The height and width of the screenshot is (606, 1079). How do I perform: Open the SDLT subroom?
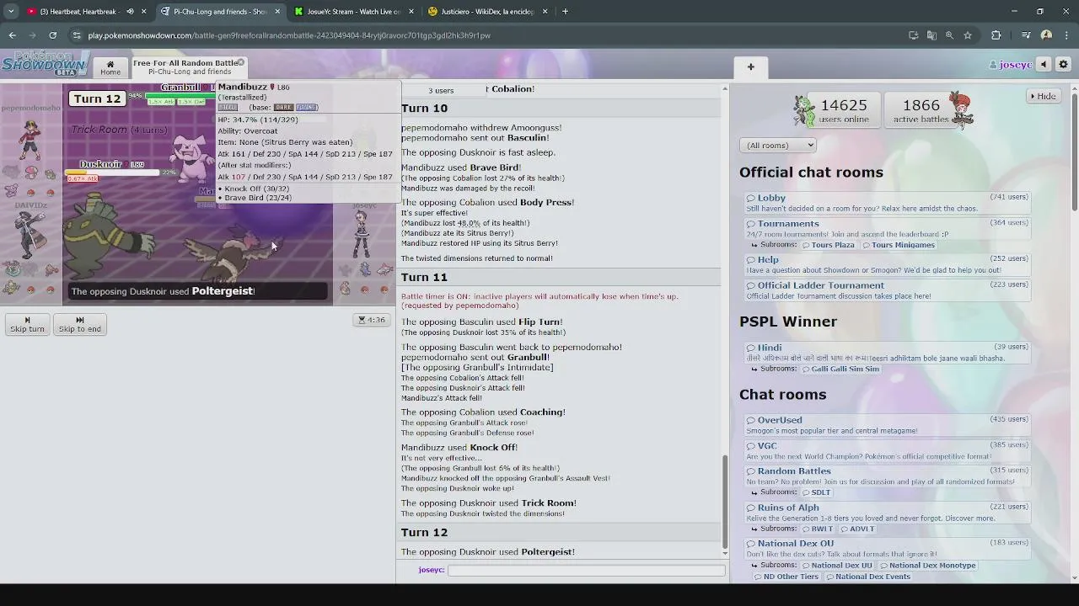tap(816, 492)
